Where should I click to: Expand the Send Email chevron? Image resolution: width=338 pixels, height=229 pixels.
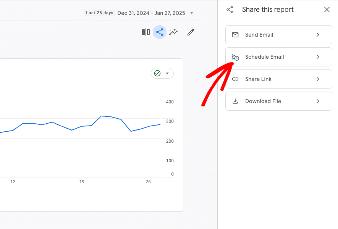pyautogui.click(x=318, y=35)
